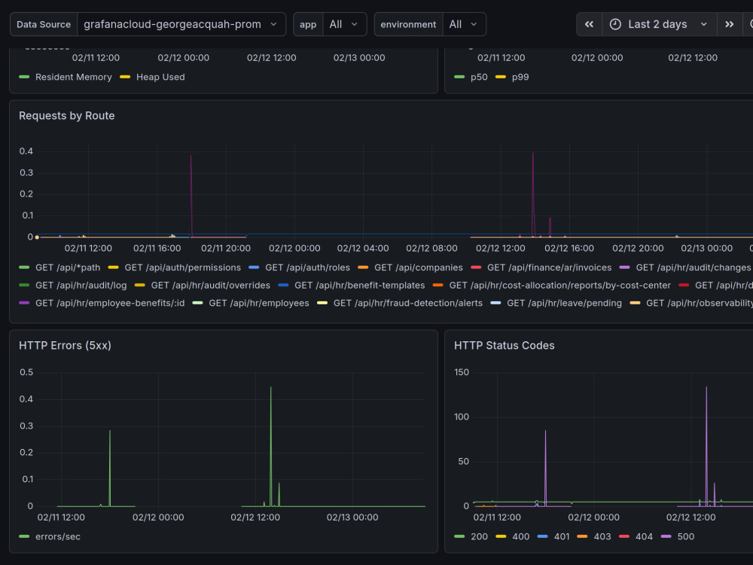Image resolution: width=753 pixels, height=565 pixels.
Task: Click green color swatch of errors/sec
Action: tap(24, 536)
